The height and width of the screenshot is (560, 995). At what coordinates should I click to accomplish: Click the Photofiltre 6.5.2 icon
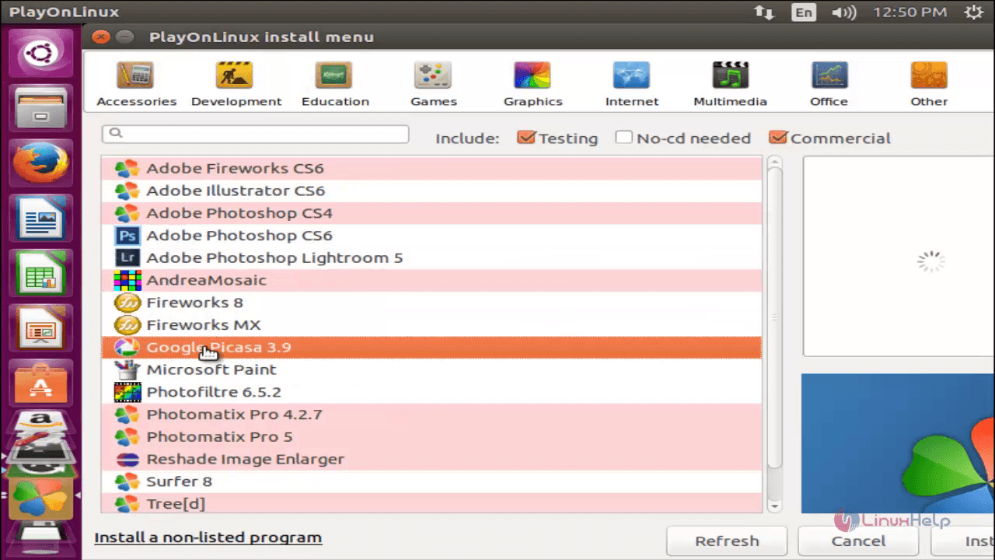127,392
